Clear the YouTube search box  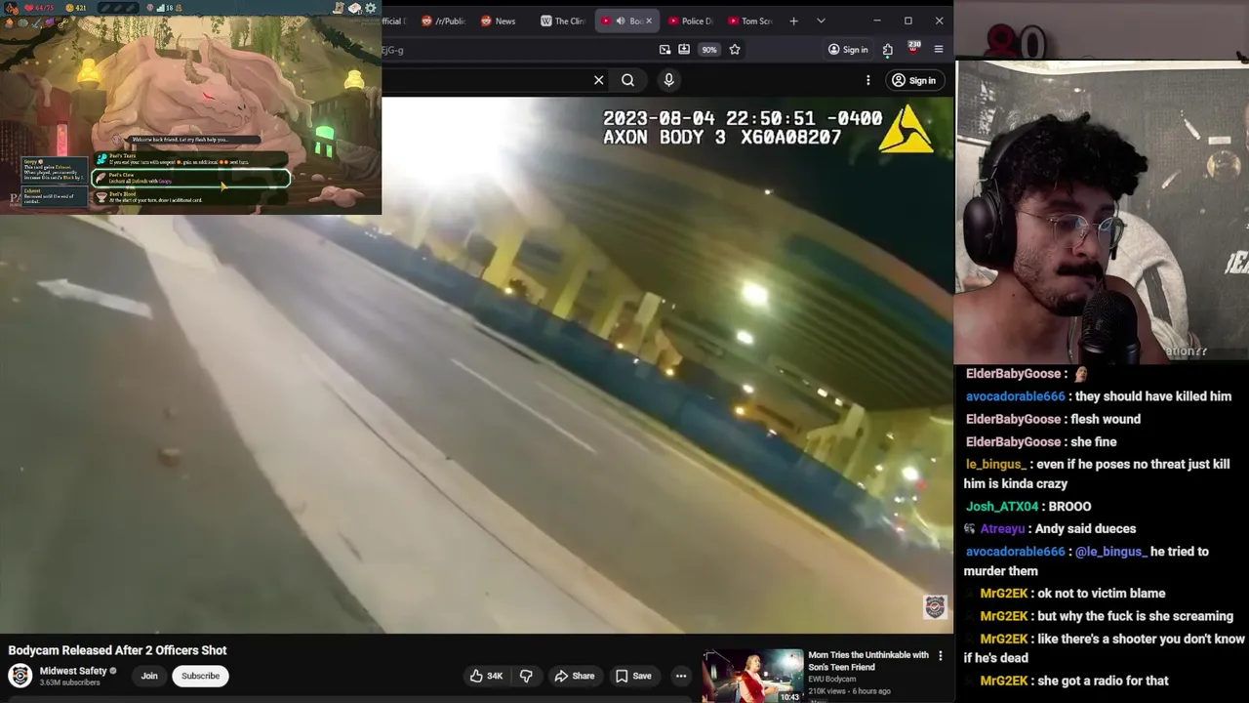point(598,80)
